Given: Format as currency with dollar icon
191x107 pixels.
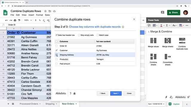Looking at the screenshot, I should click(36, 20).
